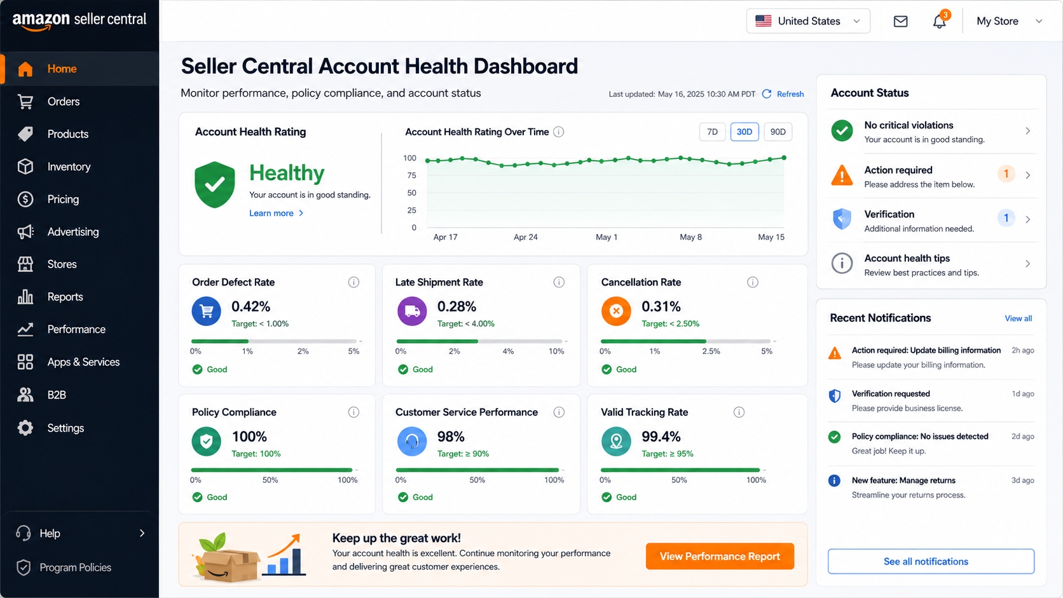Switch chart range to 30D
Viewport: 1063px width, 598px height.
(744, 132)
